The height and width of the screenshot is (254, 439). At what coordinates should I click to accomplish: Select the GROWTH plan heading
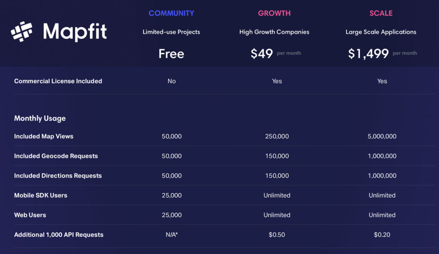[x=275, y=13]
